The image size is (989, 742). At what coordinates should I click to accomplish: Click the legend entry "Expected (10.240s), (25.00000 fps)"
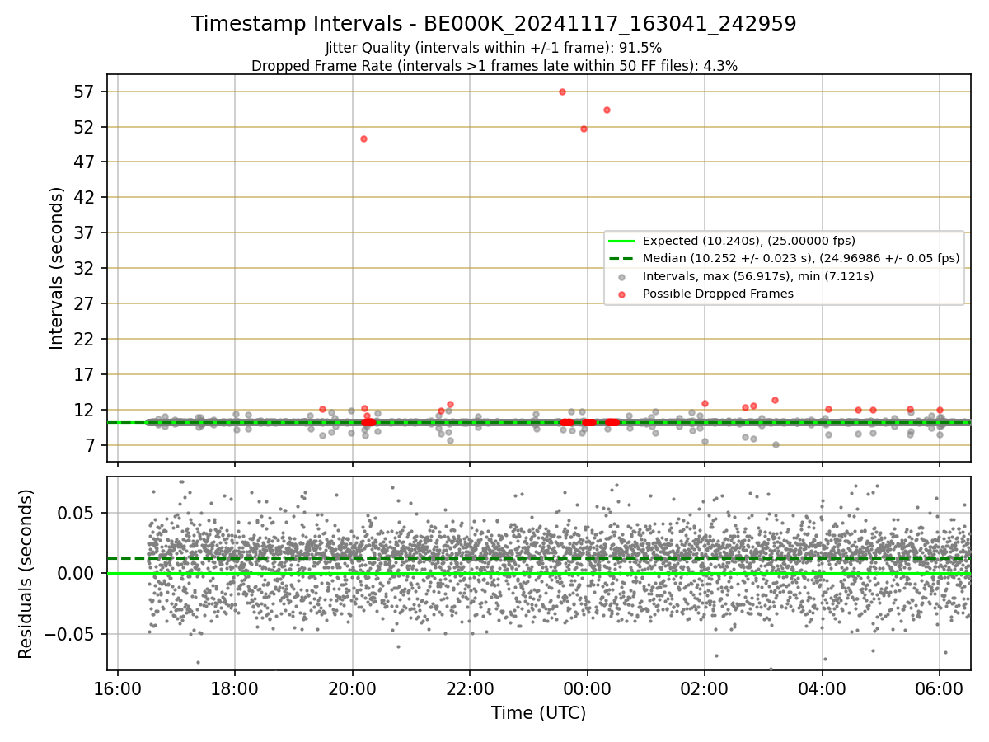coord(749,241)
